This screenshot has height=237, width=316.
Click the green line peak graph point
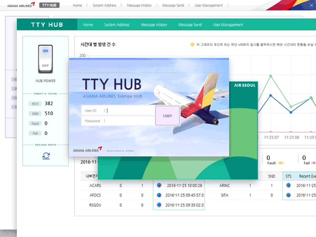pos(271,76)
